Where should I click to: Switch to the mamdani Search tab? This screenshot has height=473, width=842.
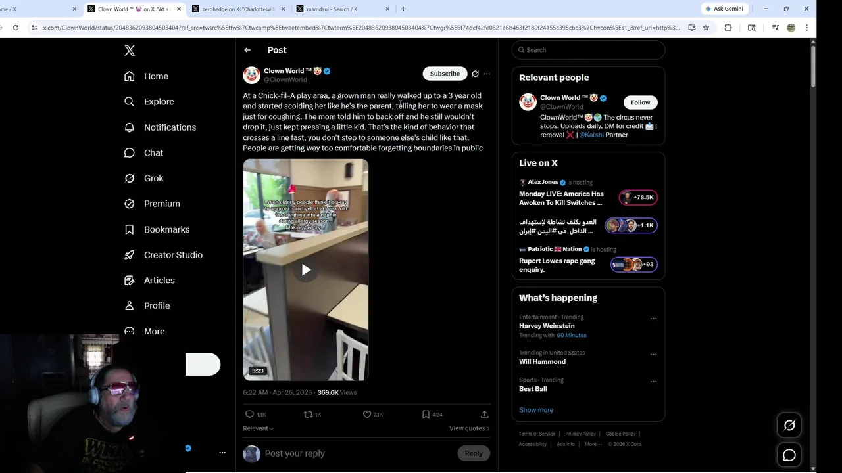coord(332,9)
